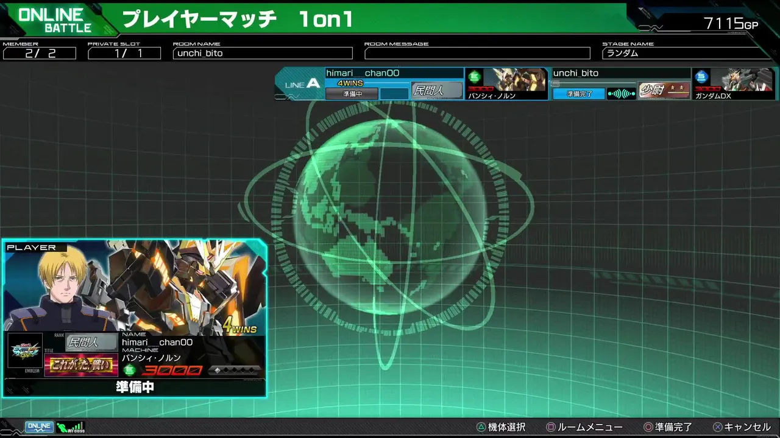The width and height of the screenshot is (780, 438).
Task: Click himari__chan00 name in Line A
Action: [363, 73]
